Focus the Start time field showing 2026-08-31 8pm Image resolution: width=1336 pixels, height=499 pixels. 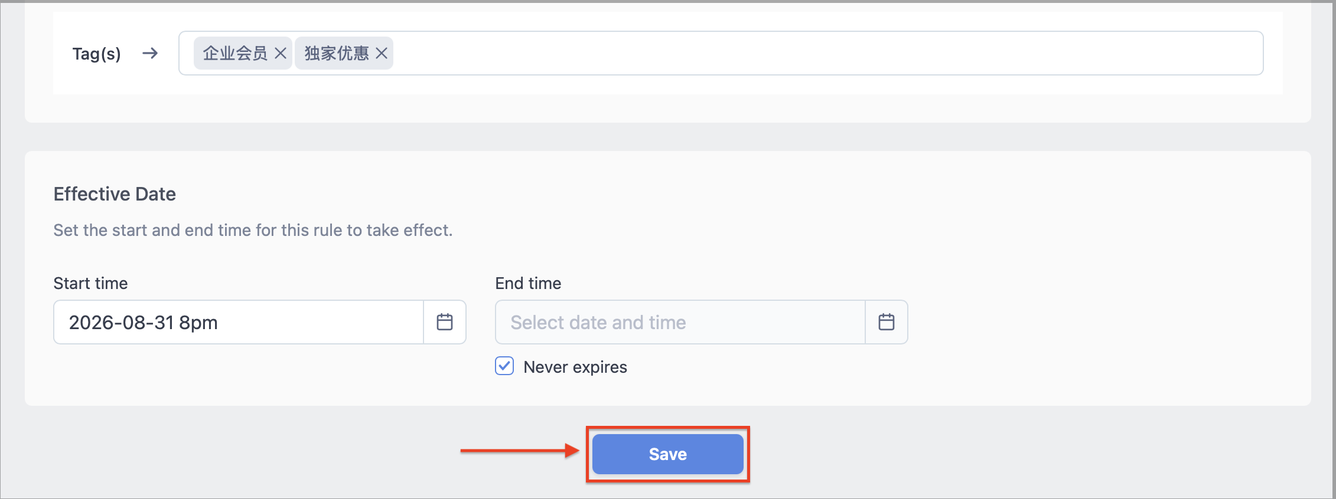coord(239,322)
